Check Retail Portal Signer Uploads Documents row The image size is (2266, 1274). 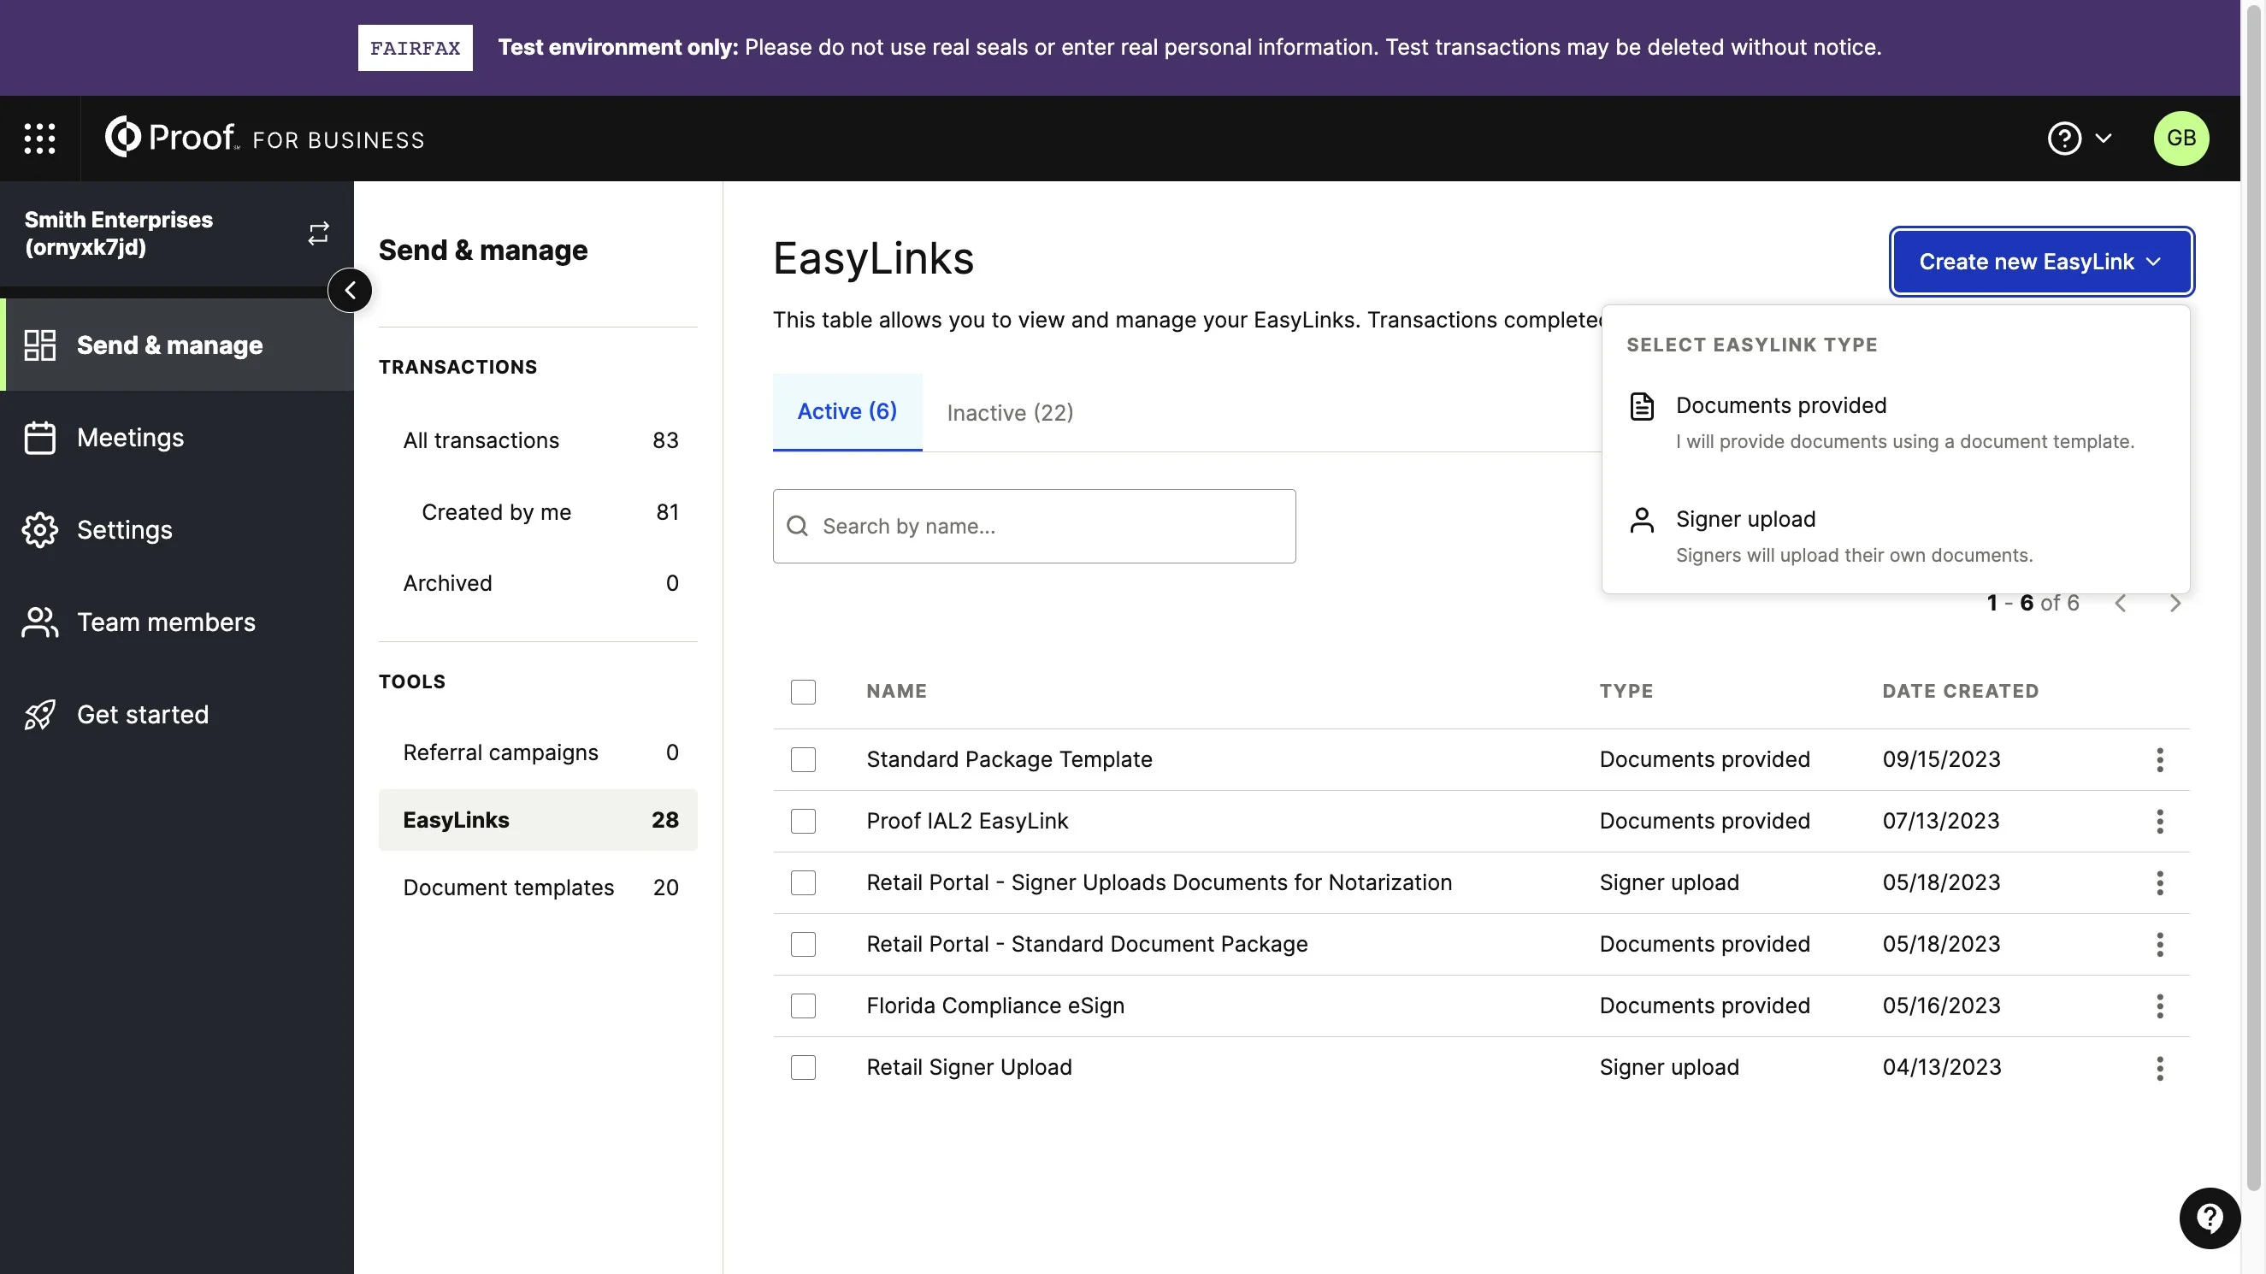pyautogui.click(x=802, y=882)
